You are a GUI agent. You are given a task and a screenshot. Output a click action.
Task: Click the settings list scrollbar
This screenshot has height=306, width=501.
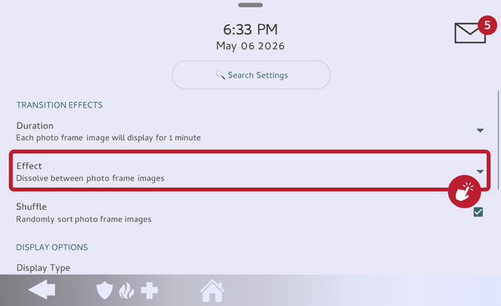tap(498, 140)
